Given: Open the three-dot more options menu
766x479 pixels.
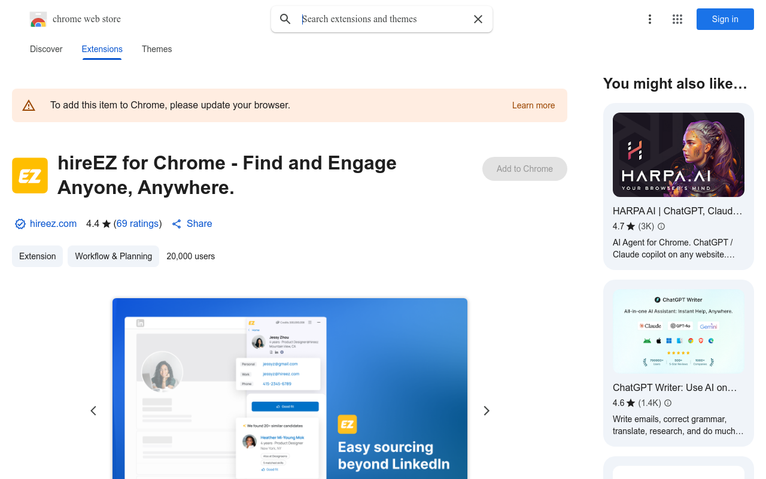Looking at the screenshot, I should tap(650, 19).
